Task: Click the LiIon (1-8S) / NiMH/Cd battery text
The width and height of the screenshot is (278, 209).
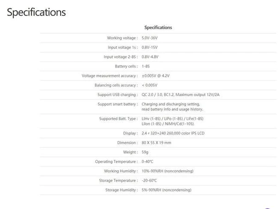Action: point(169,124)
